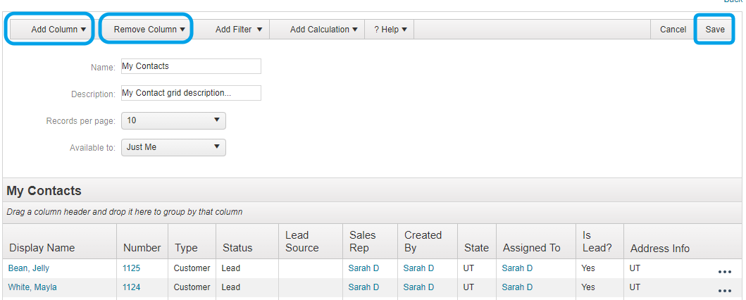Click Sarah D under Assigned To for Bean, Jelly
Image resolution: width=746 pixels, height=300 pixels.
[517, 268]
